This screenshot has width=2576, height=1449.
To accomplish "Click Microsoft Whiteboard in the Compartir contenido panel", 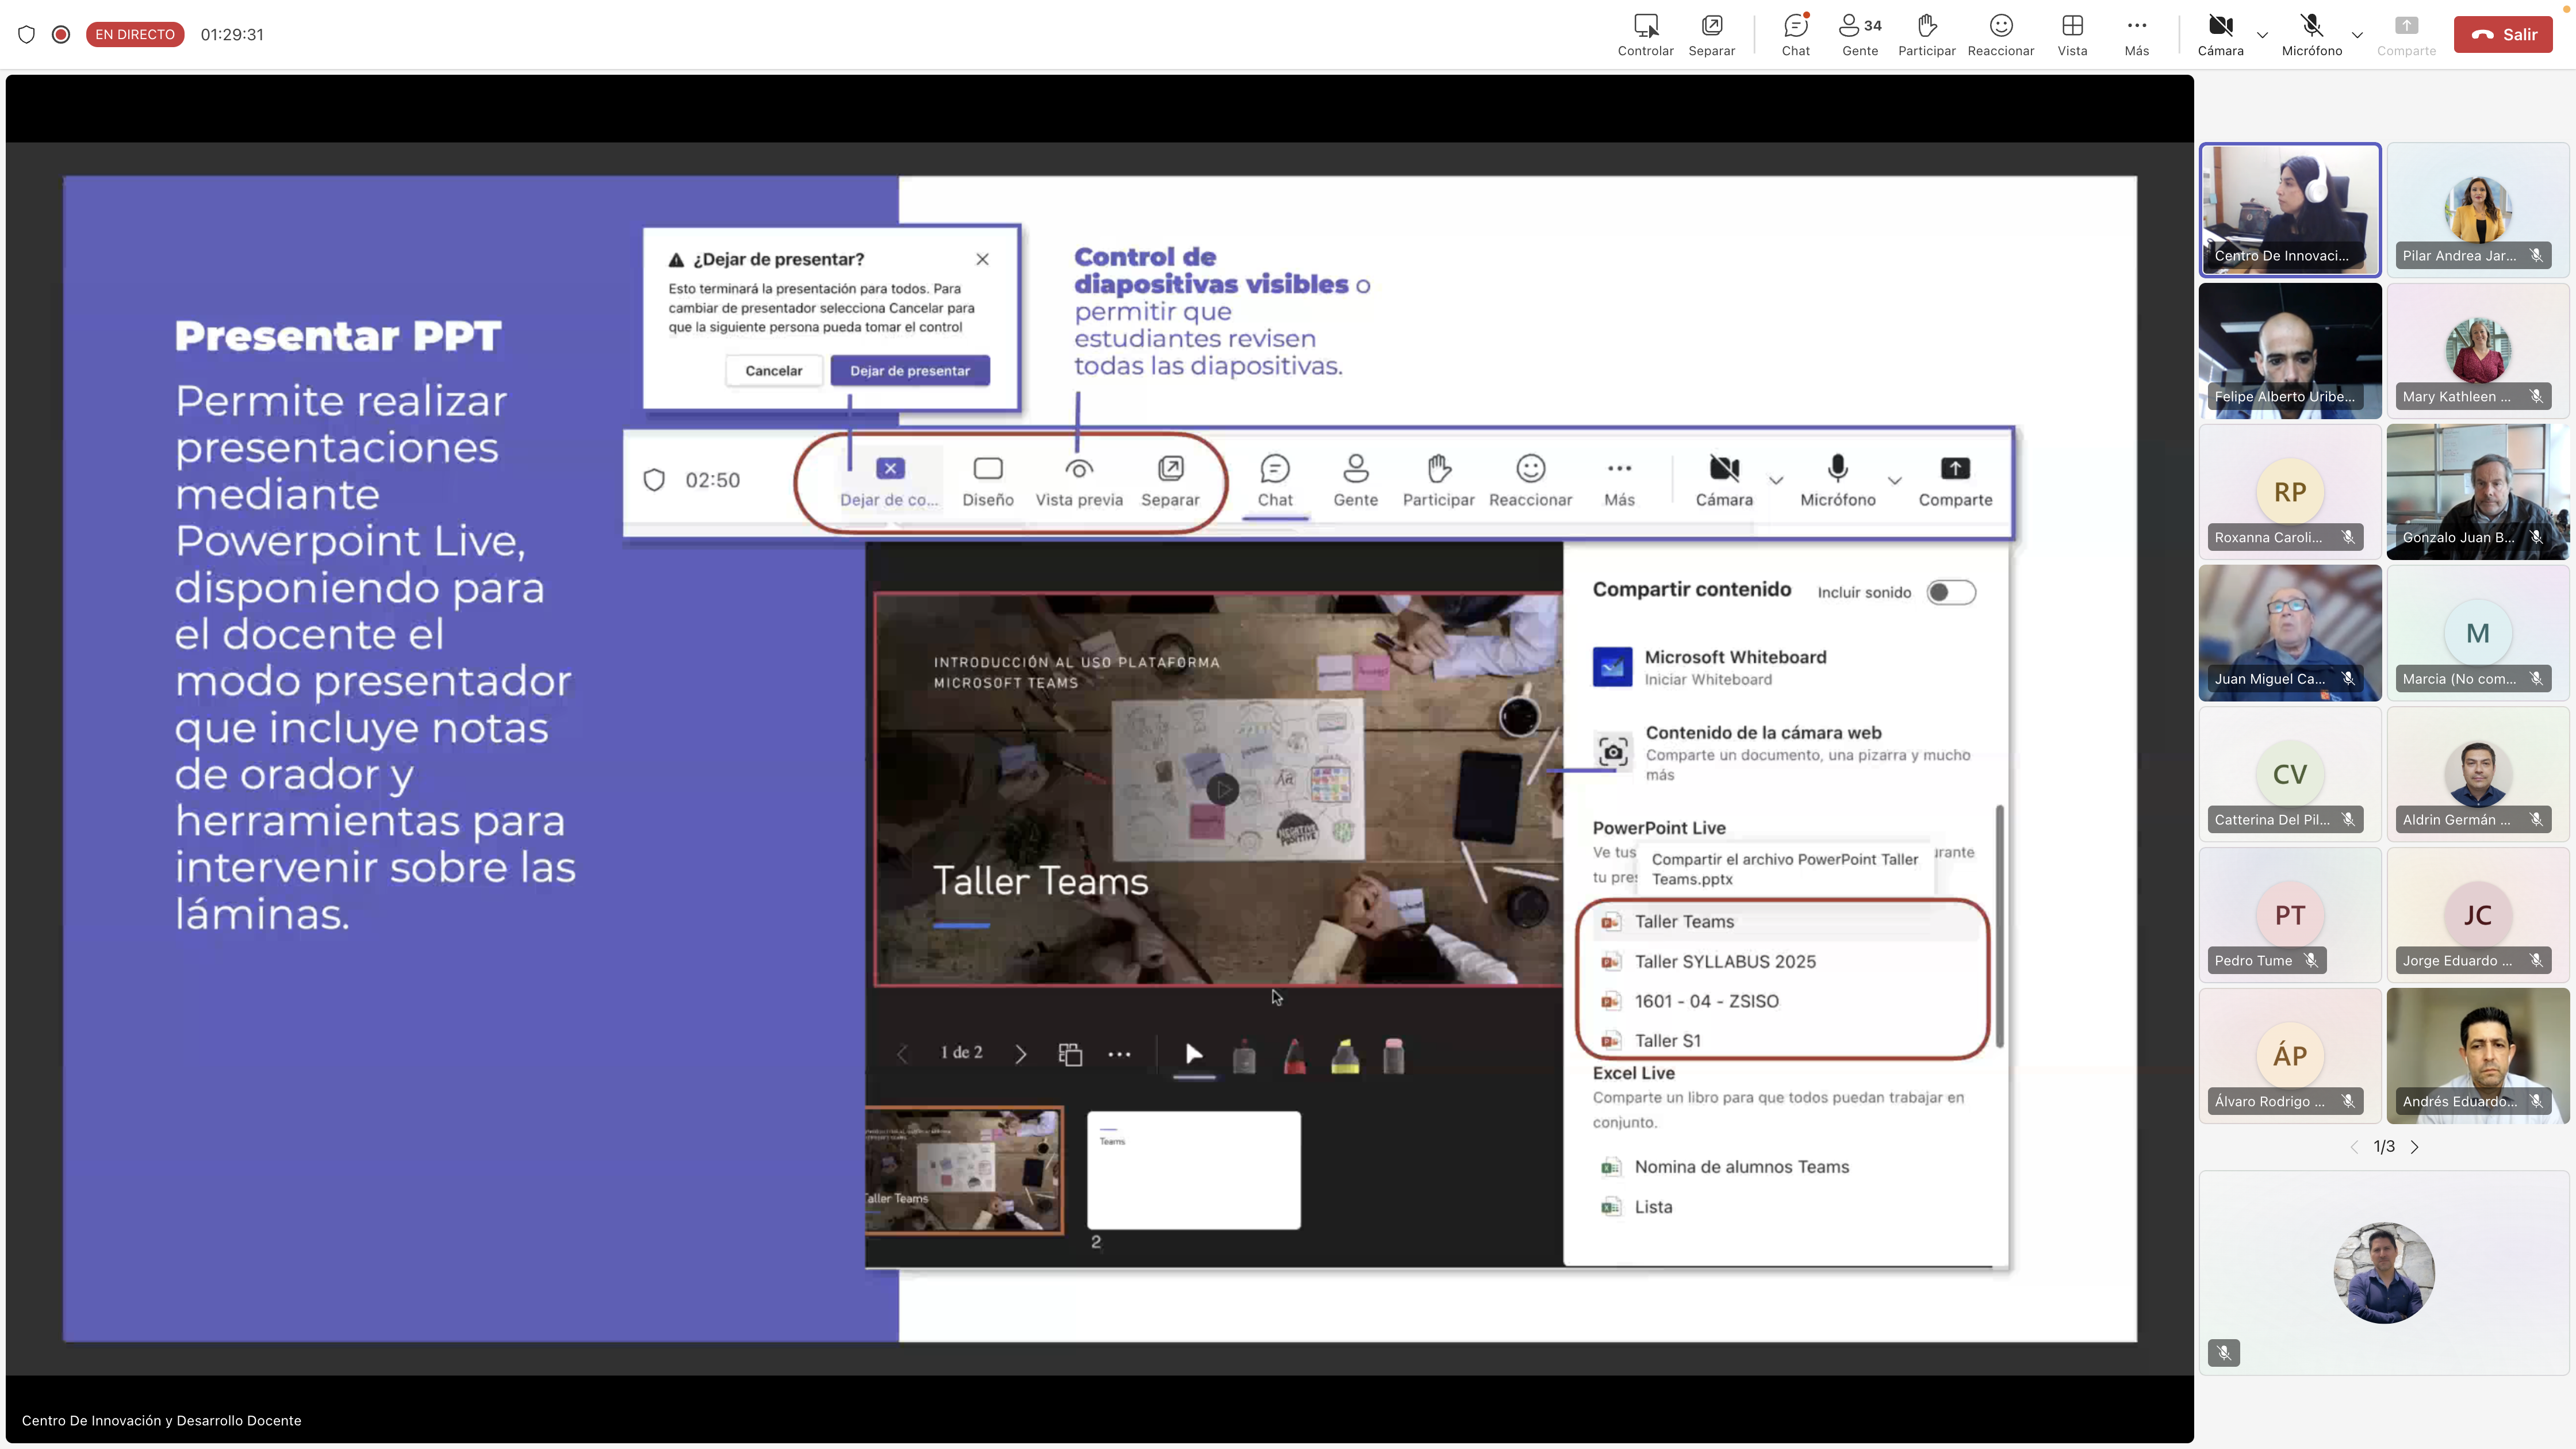I will [1735, 667].
